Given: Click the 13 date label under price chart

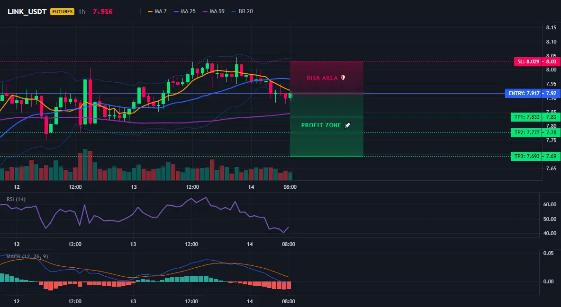Looking at the screenshot, I should pos(134,187).
